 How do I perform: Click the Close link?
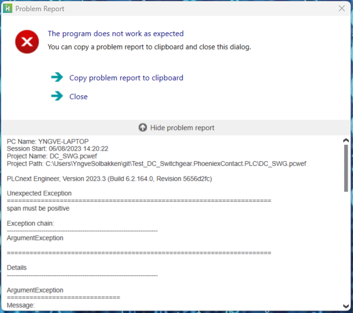[x=78, y=96]
